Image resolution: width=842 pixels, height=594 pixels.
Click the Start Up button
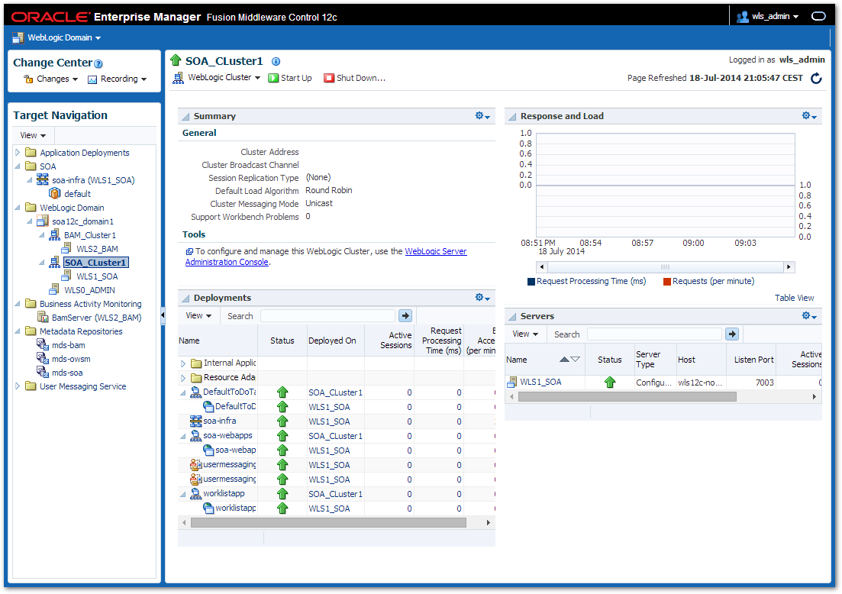(290, 78)
